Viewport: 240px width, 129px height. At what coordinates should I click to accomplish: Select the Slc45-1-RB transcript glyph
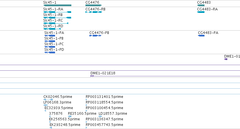[57, 18]
